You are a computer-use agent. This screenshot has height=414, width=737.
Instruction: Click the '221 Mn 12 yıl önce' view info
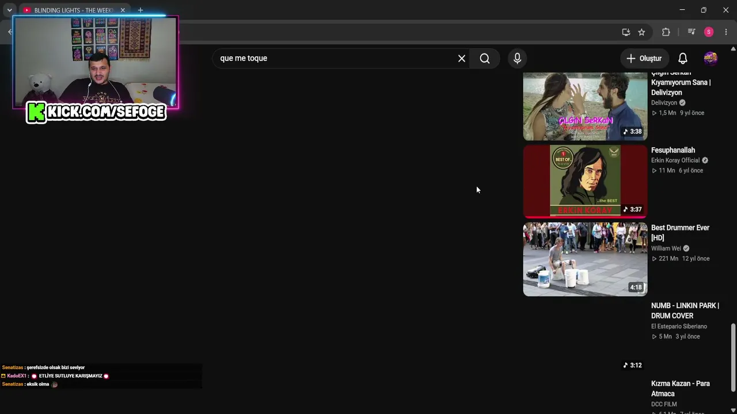681,259
